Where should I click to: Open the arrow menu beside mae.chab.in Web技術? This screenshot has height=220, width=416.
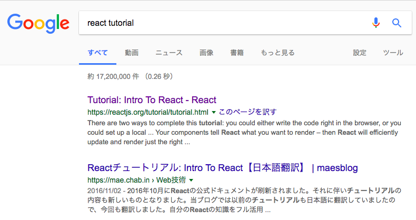[191, 180]
